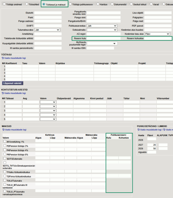173x198 pixels.
Task: Open the MyDirecto puudumiste liigid dropdown
Action: tap(102, 44)
